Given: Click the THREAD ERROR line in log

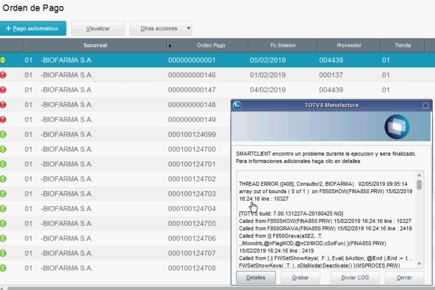Looking at the screenshot, I should 323,184.
